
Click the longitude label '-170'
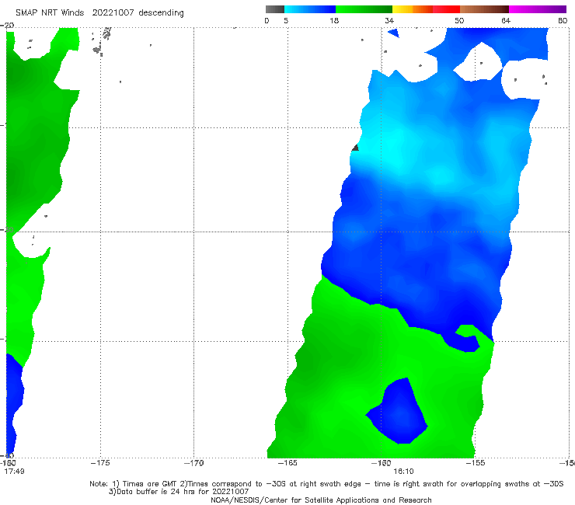tap(194, 463)
